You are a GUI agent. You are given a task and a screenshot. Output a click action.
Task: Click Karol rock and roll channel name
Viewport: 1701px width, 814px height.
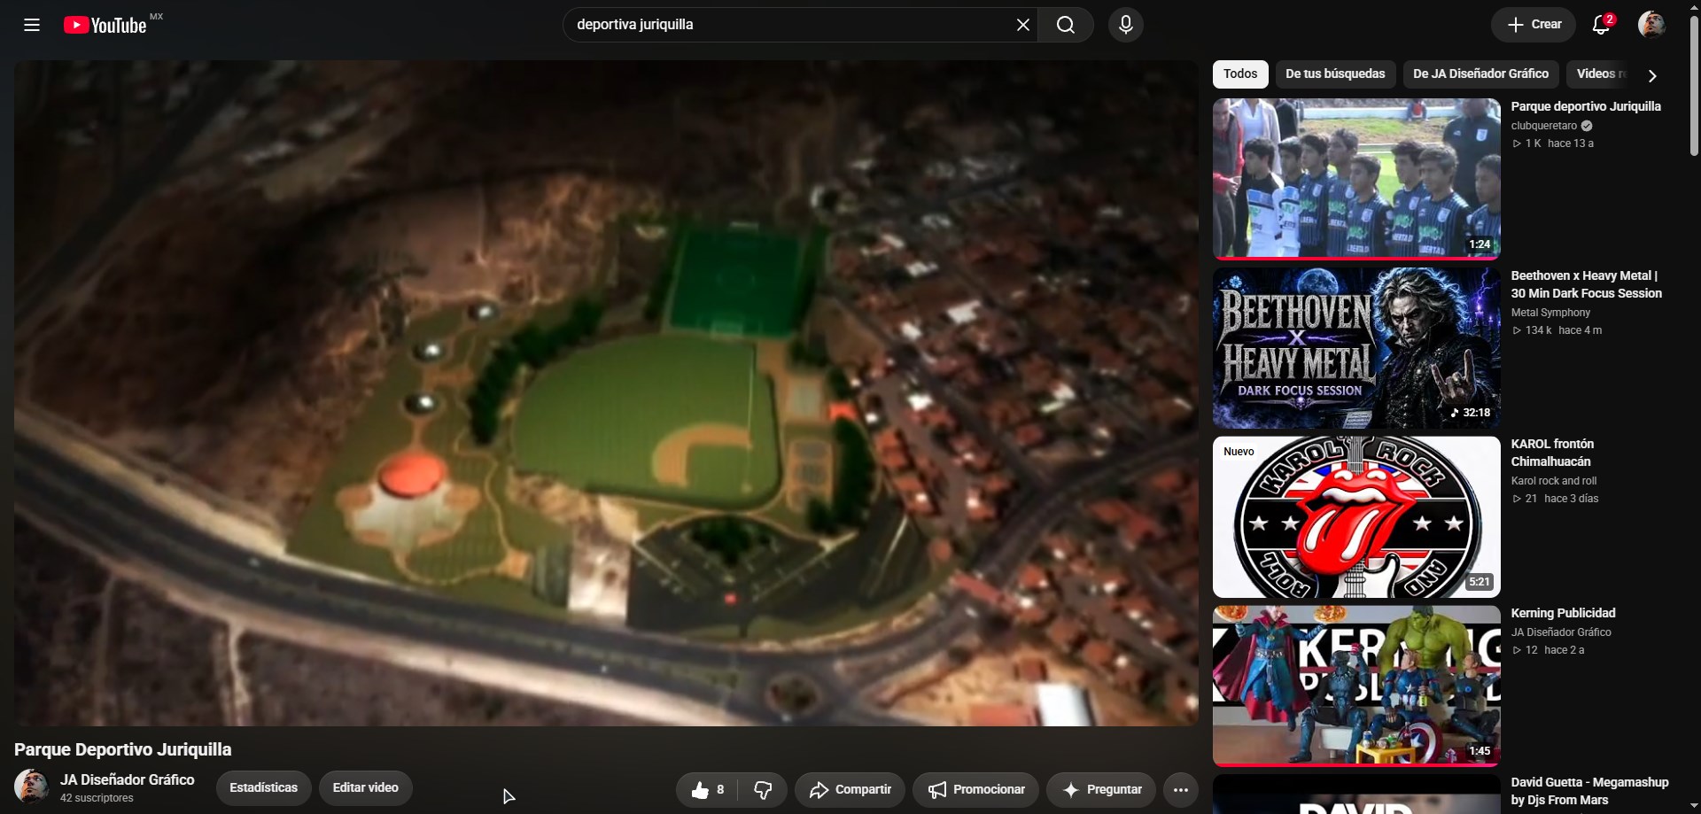pyautogui.click(x=1554, y=481)
